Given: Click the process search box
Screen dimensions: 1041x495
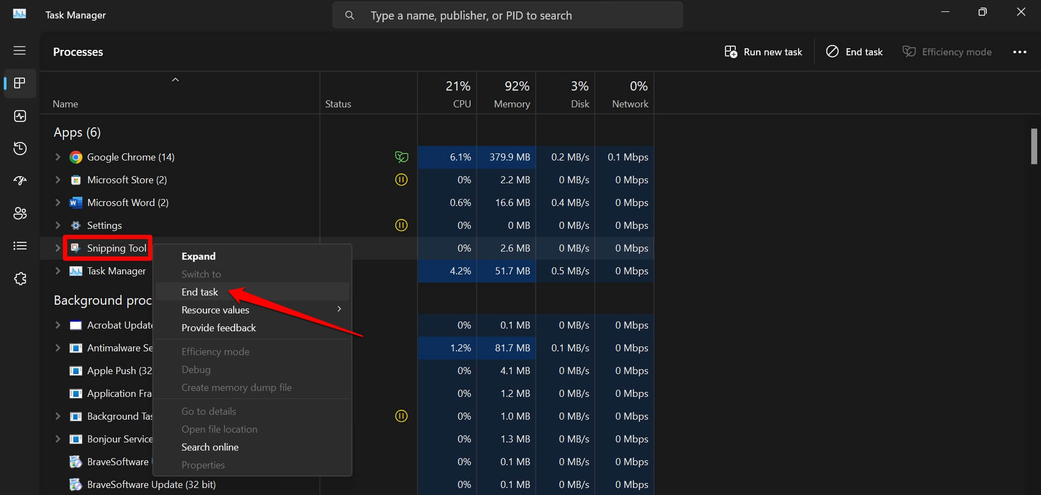Looking at the screenshot, I should [x=507, y=15].
